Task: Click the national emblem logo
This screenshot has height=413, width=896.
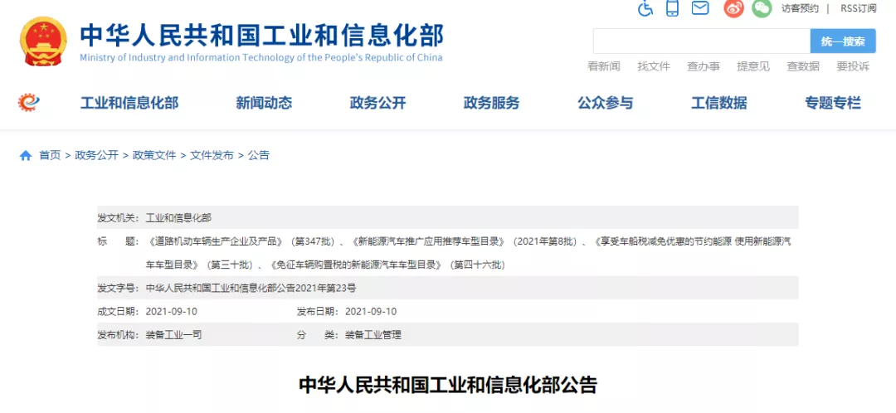Action: [x=43, y=41]
